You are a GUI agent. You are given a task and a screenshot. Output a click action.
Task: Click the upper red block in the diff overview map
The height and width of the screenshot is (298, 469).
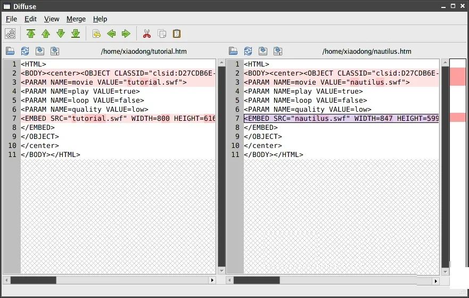click(x=458, y=77)
